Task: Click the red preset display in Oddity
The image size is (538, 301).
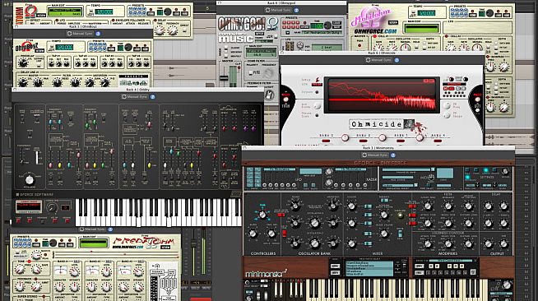Action: [29, 206]
